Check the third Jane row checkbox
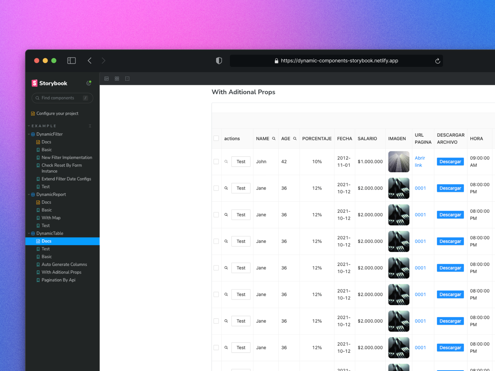The image size is (495, 371). pyautogui.click(x=216, y=241)
